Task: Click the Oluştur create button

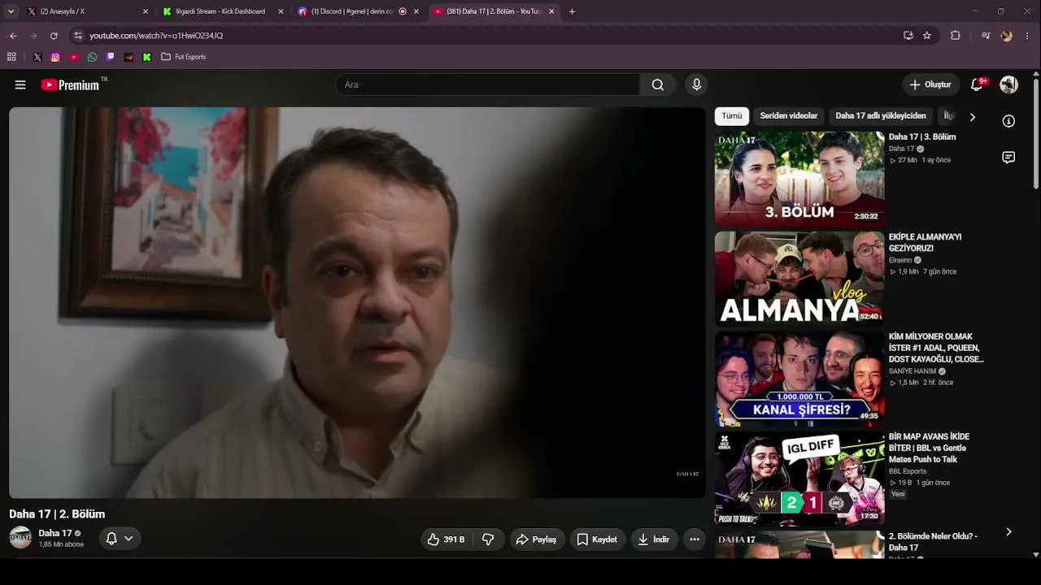Action: (x=930, y=84)
